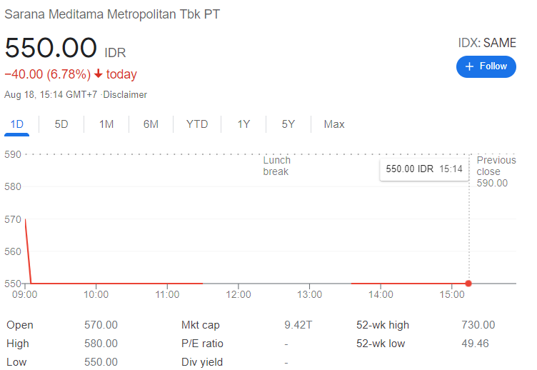537x370 pixels.
Task: Switch to the 5D chart tab
Action: click(x=61, y=124)
